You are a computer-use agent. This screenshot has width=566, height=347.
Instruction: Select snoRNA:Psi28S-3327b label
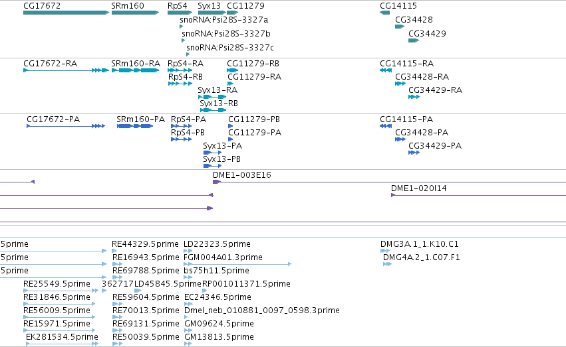click(x=226, y=34)
